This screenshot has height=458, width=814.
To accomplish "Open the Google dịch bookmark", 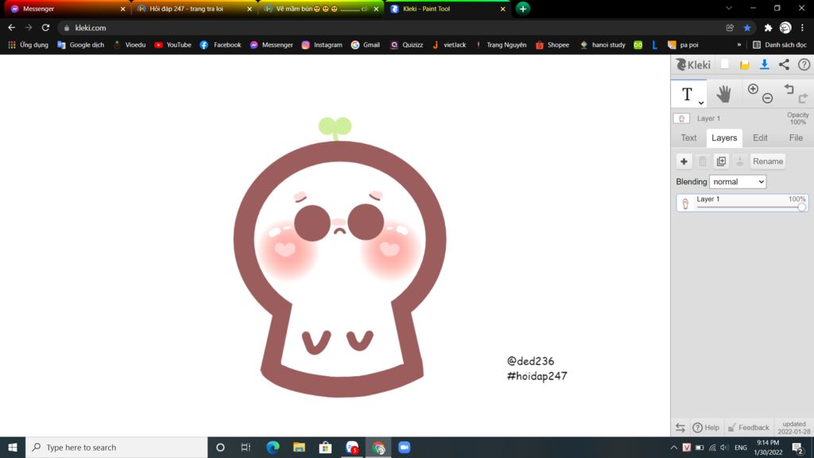I will (x=80, y=45).
